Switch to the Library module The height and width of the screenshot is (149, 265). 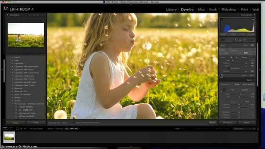click(x=171, y=10)
